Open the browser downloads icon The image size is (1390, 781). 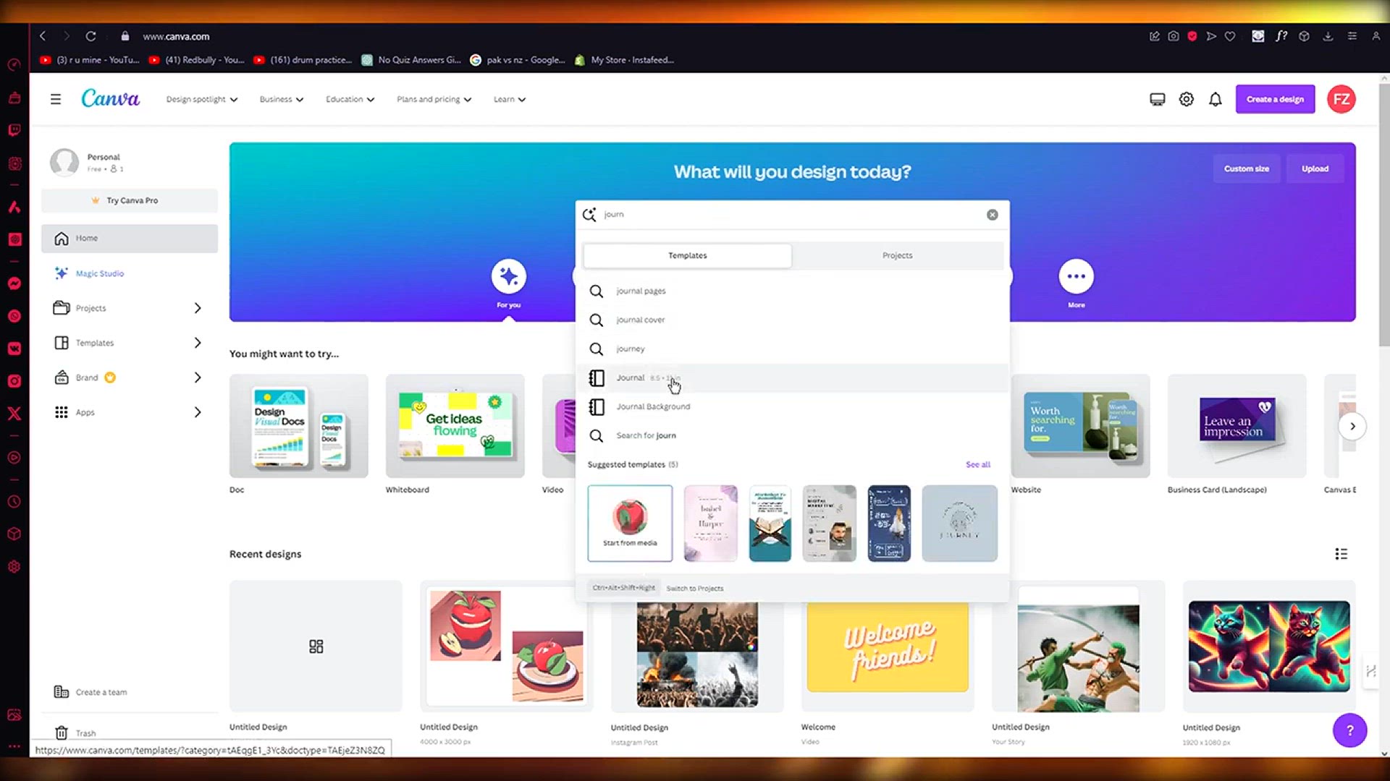pyautogui.click(x=1328, y=36)
